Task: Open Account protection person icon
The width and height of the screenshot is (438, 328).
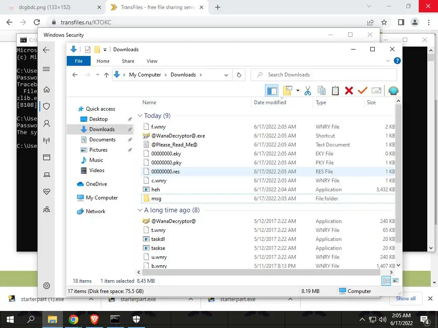Action: point(46,123)
